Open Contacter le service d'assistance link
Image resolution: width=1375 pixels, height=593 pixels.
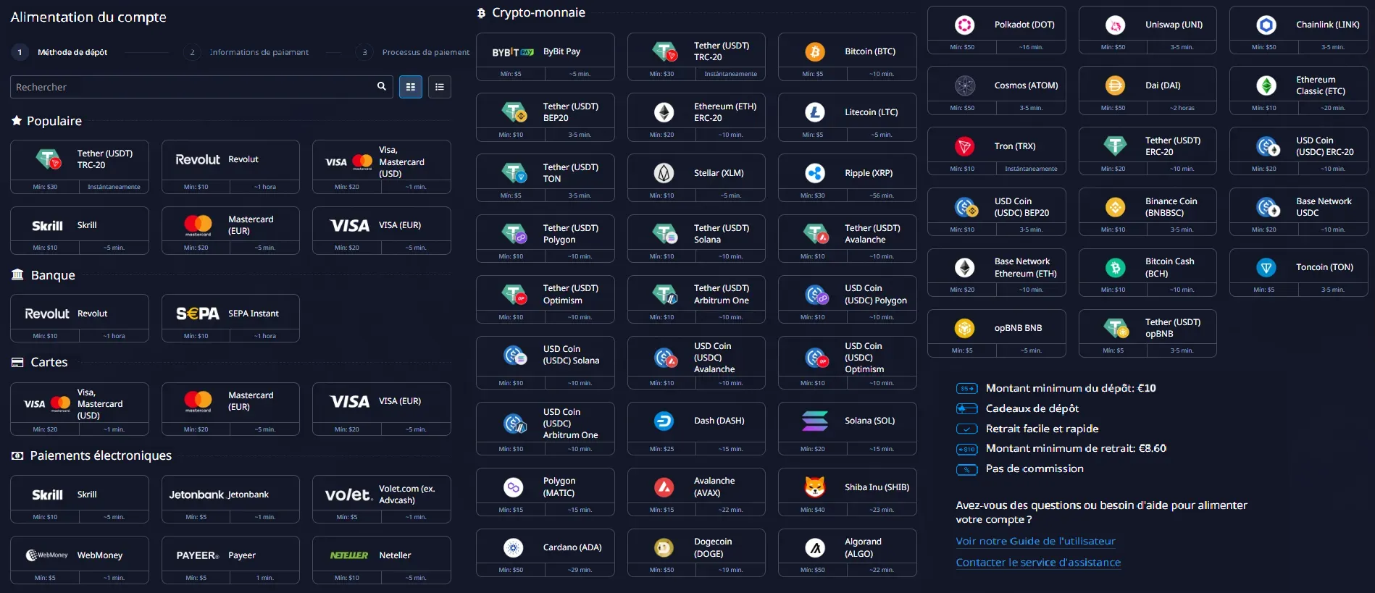1038,563
